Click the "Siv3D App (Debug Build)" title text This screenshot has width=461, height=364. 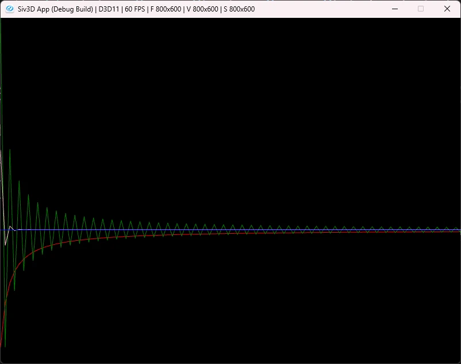55,9
